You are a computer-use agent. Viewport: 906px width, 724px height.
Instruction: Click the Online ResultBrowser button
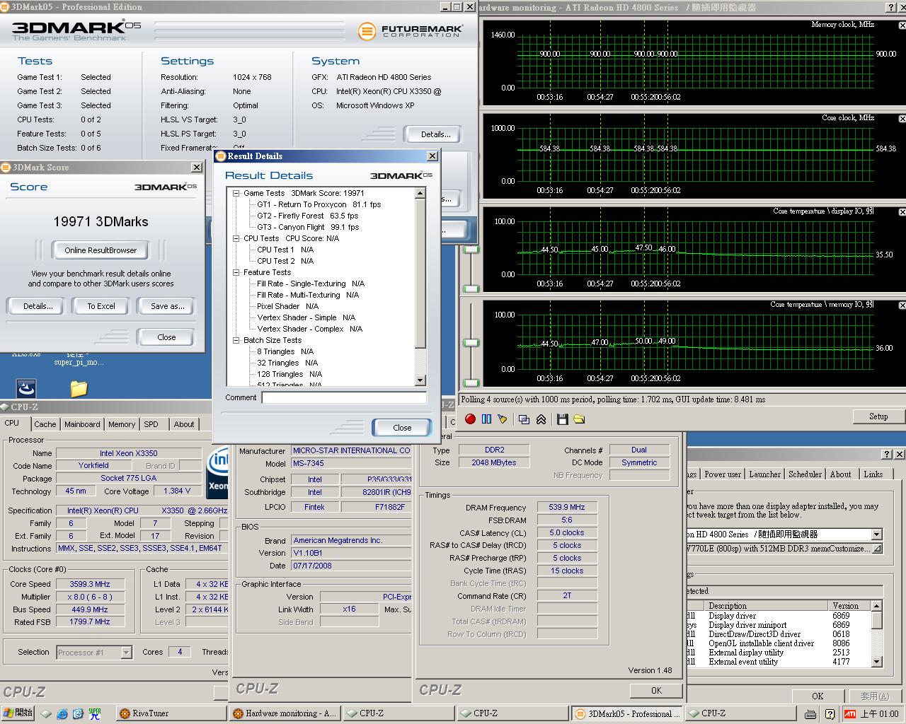pos(101,250)
